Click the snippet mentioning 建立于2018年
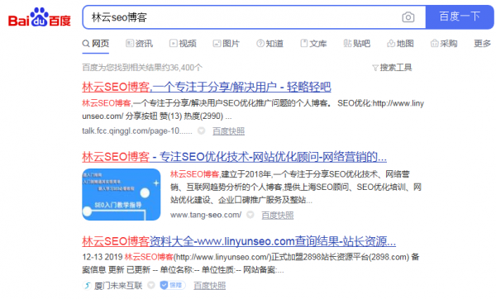Screen dimensions: 496x299 coord(296,187)
